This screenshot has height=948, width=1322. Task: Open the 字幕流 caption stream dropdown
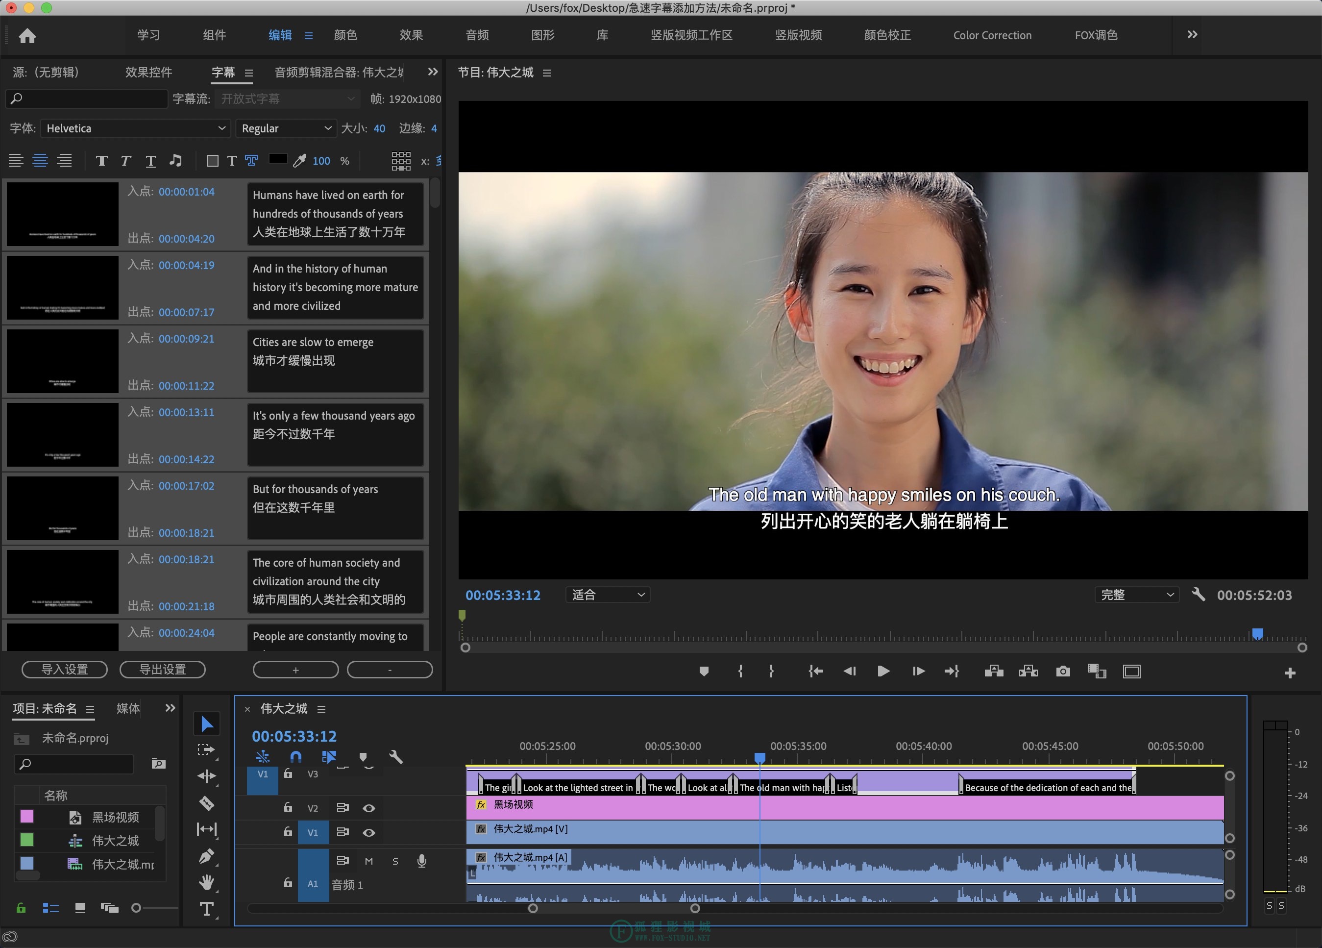point(286,99)
